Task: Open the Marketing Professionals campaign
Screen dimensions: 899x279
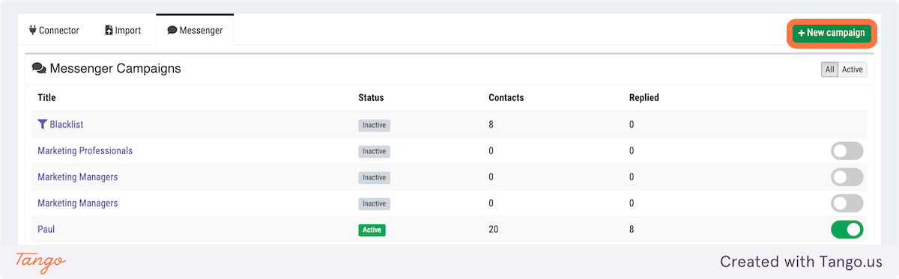Action: (x=85, y=151)
